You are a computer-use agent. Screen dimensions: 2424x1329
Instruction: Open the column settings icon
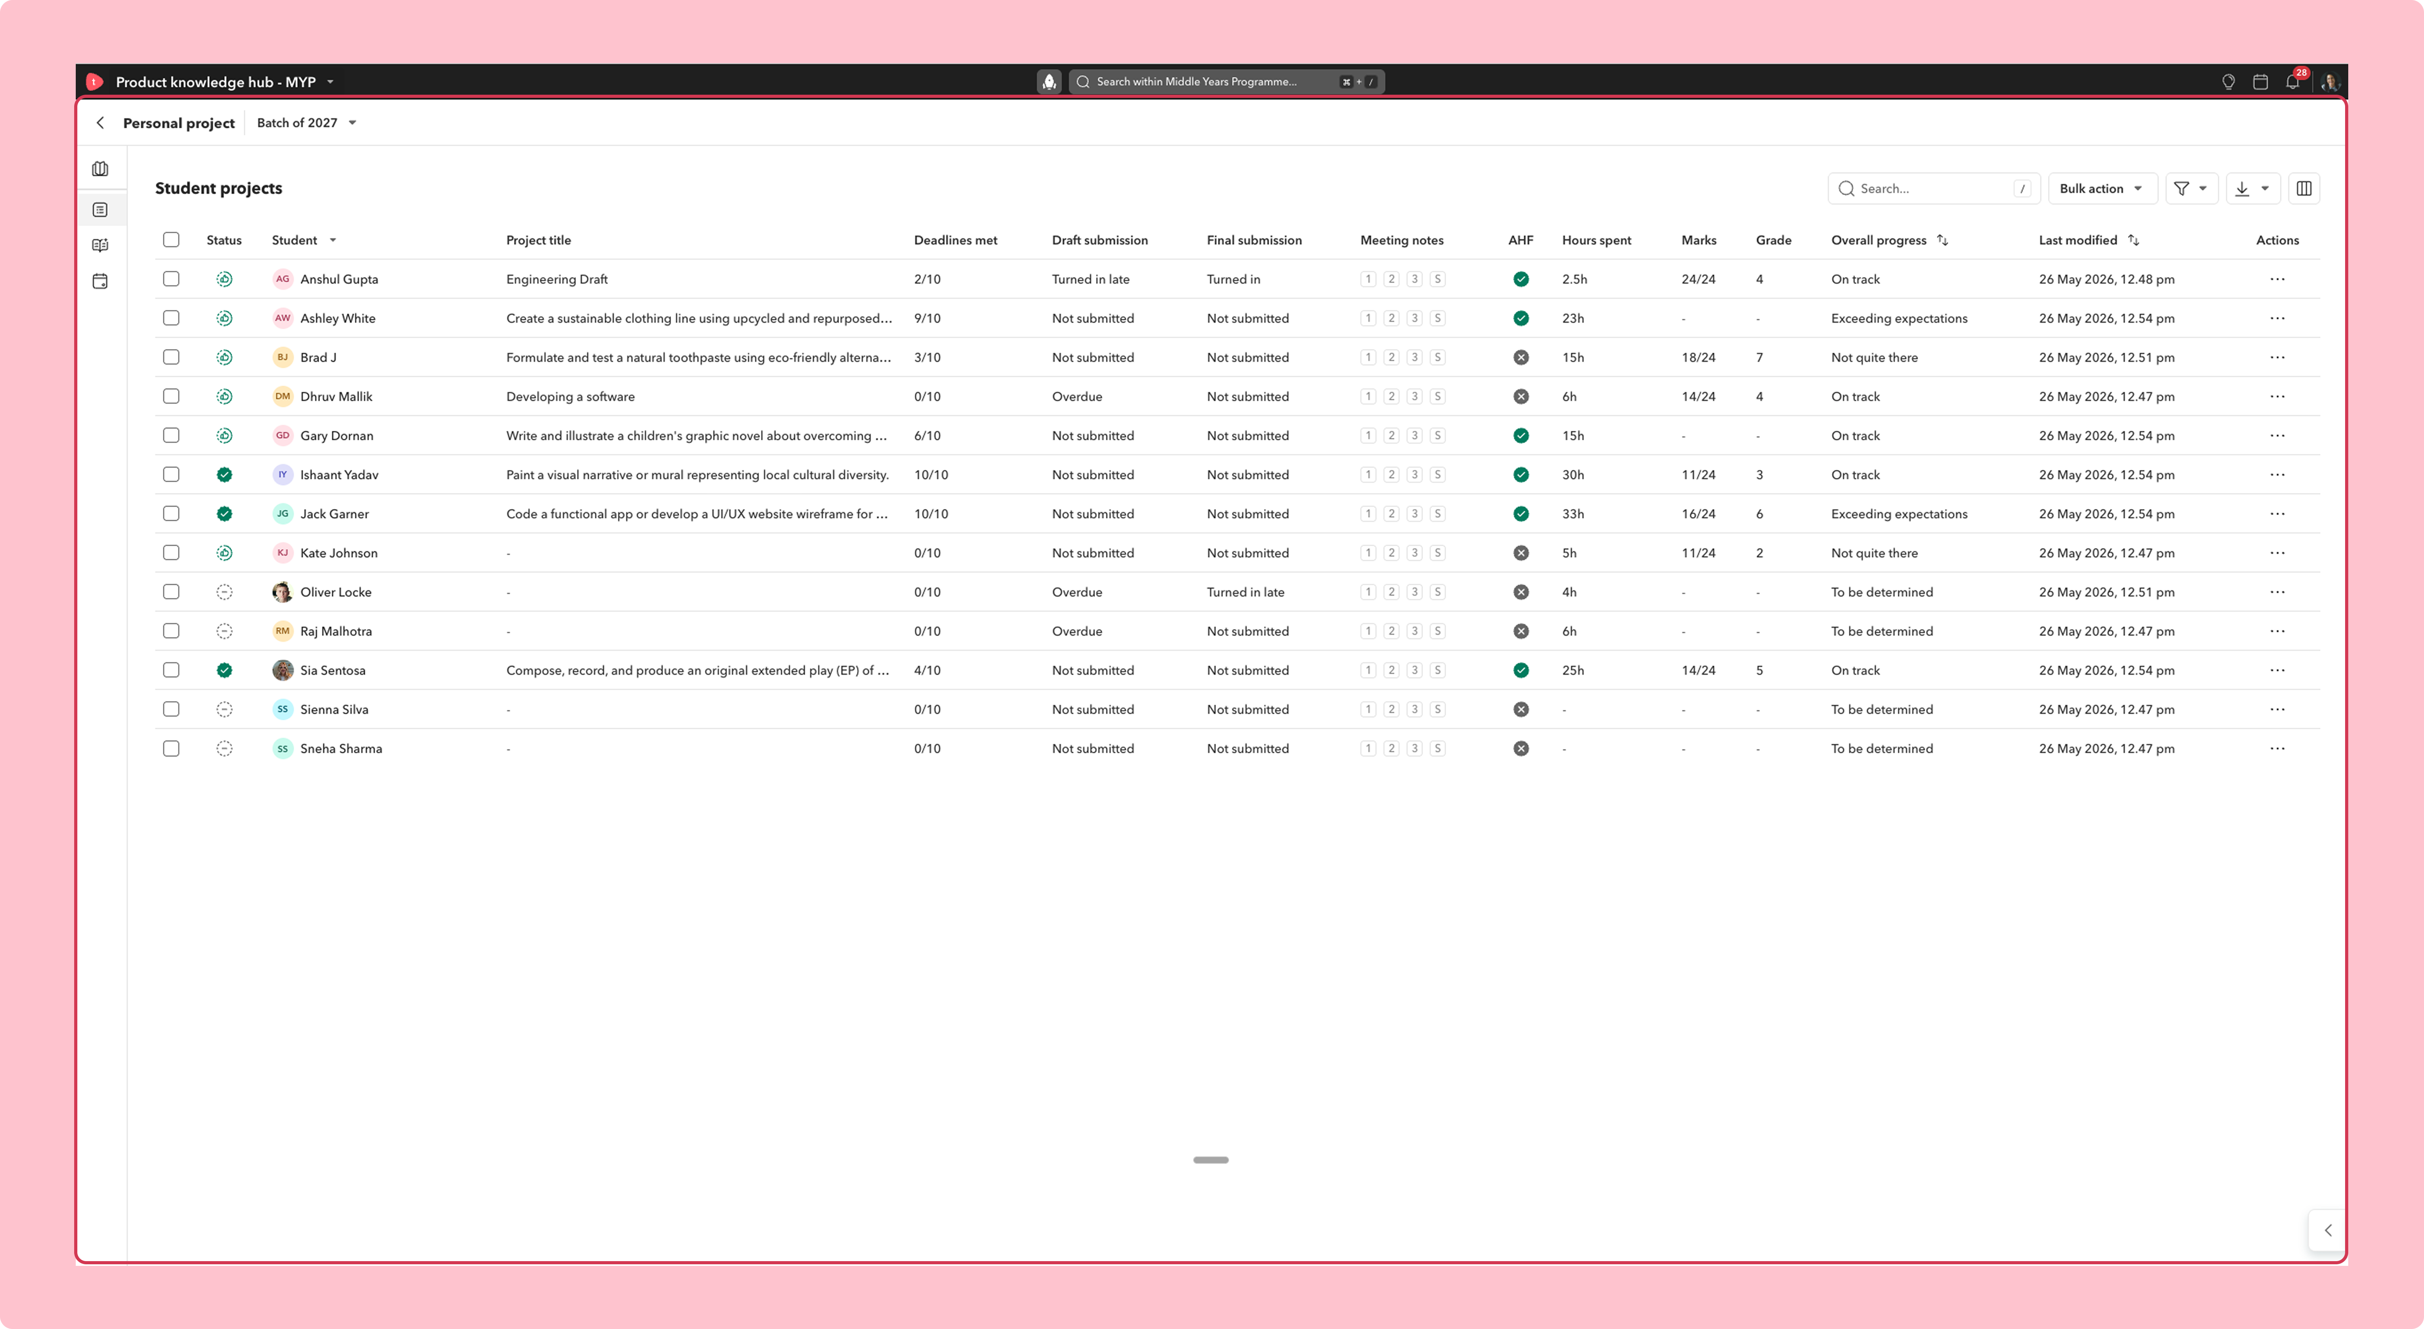pos(2304,188)
